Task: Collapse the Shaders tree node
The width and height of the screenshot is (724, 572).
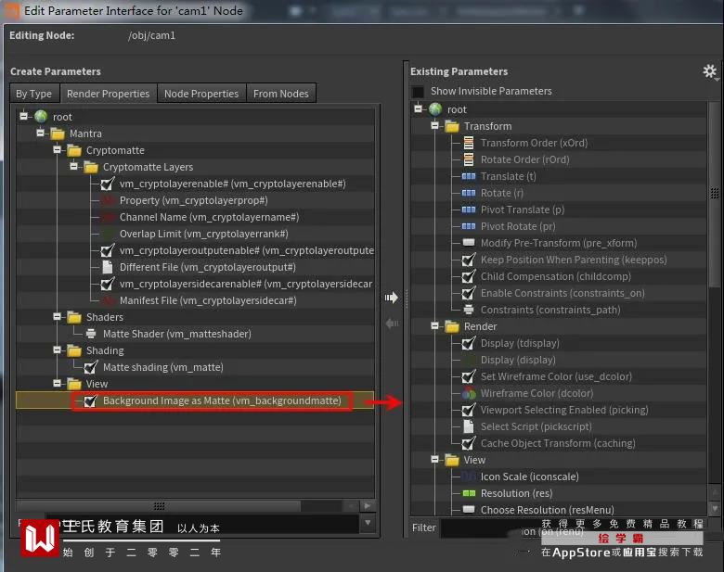Action: point(57,316)
